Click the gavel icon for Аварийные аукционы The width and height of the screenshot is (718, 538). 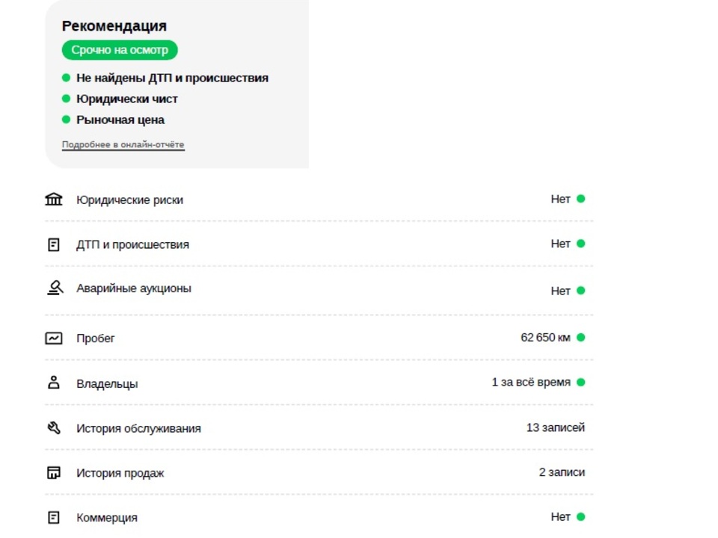tap(55, 288)
